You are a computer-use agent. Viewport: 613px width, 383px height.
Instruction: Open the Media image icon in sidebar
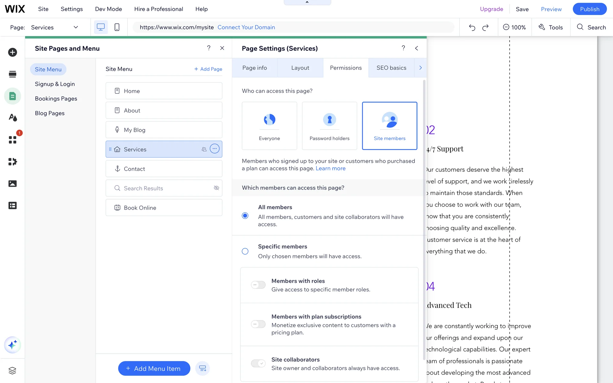coord(12,184)
